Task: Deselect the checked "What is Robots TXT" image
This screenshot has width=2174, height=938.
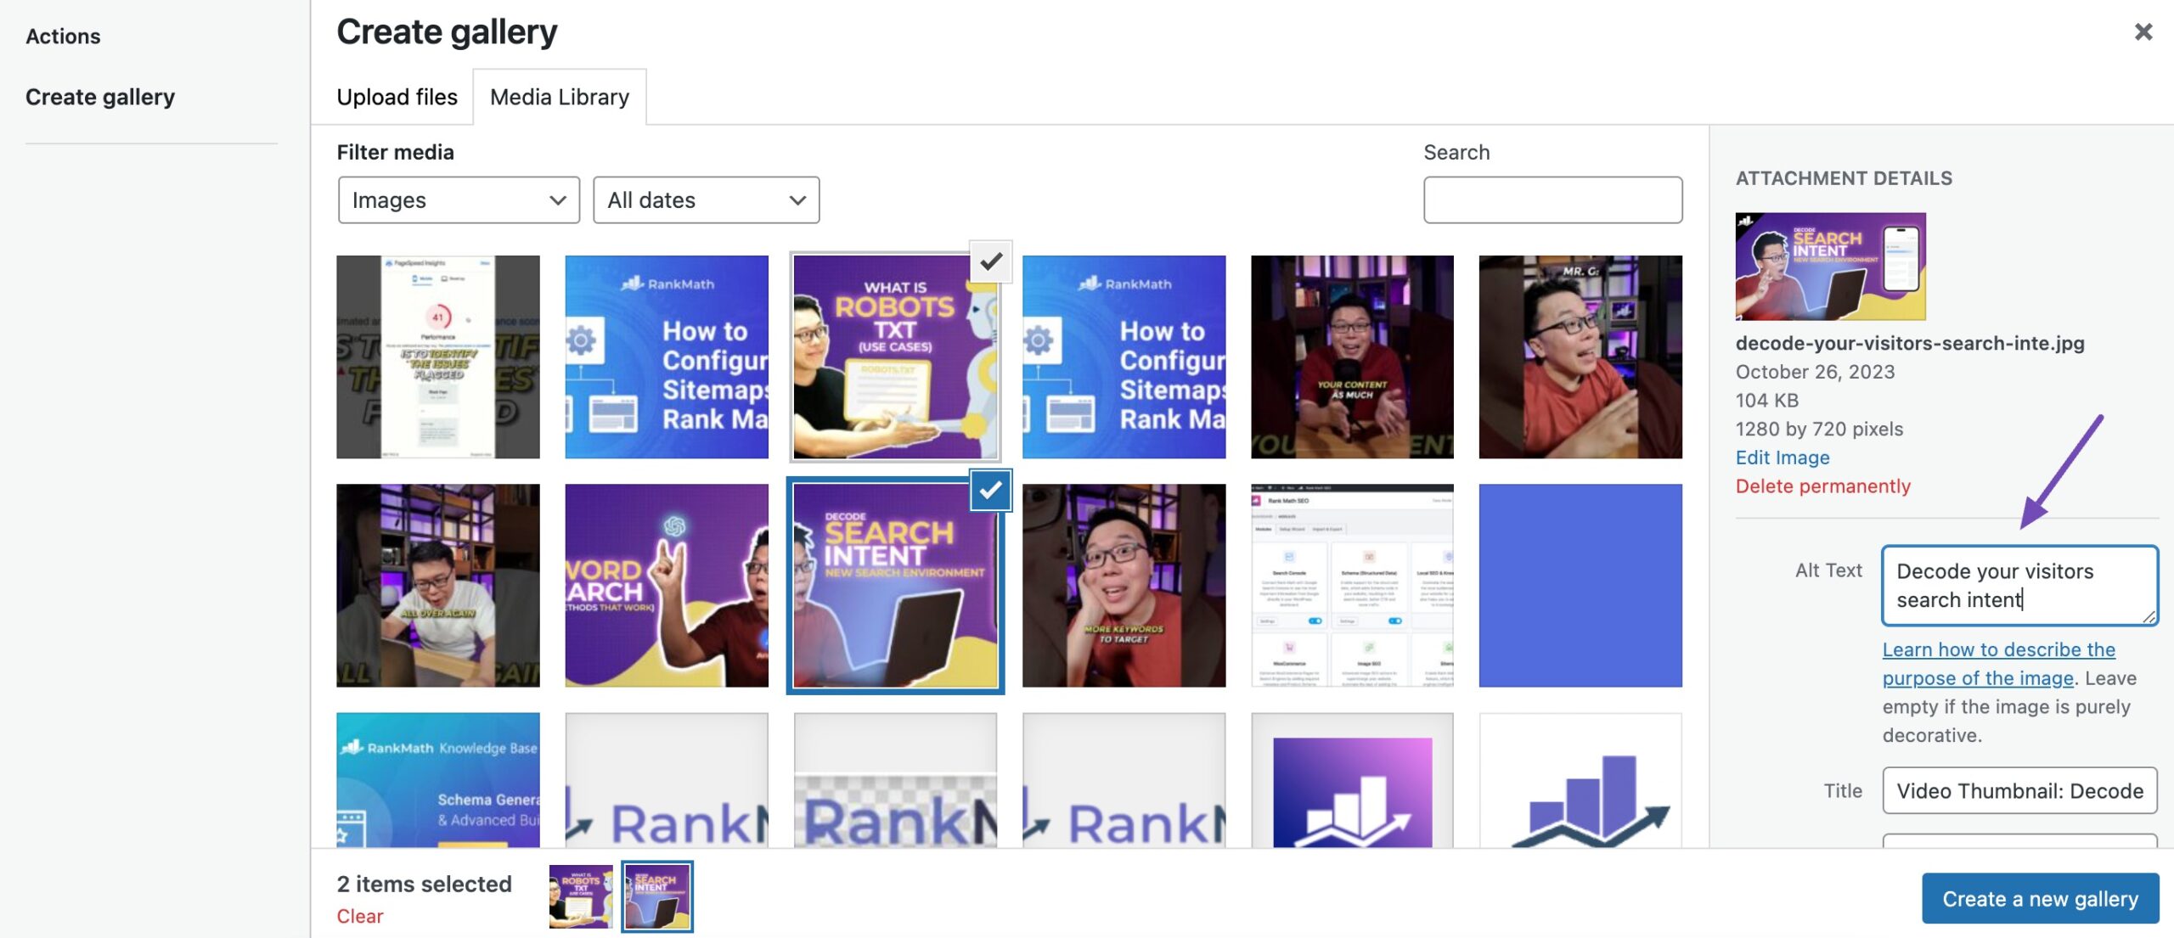Action: [990, 261]
